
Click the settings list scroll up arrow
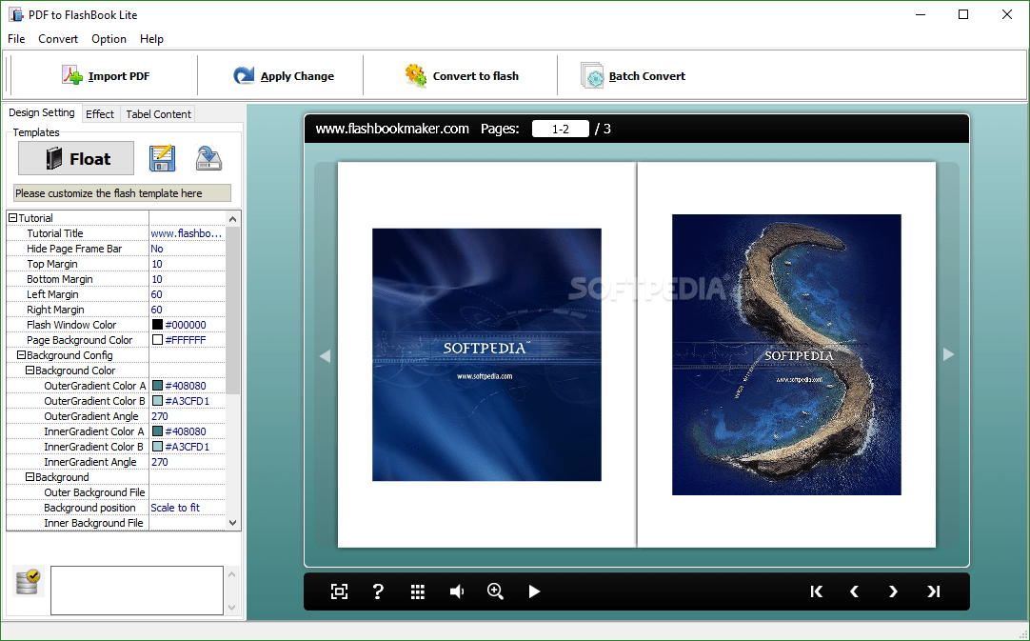232,218
